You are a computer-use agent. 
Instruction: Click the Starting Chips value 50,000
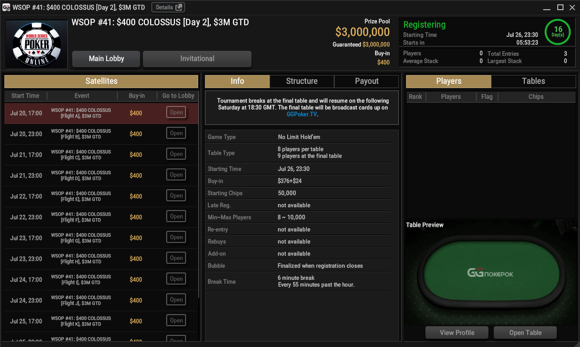pos(287,193)
